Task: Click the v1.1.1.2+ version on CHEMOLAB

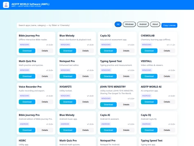Action: click(171, 45)
